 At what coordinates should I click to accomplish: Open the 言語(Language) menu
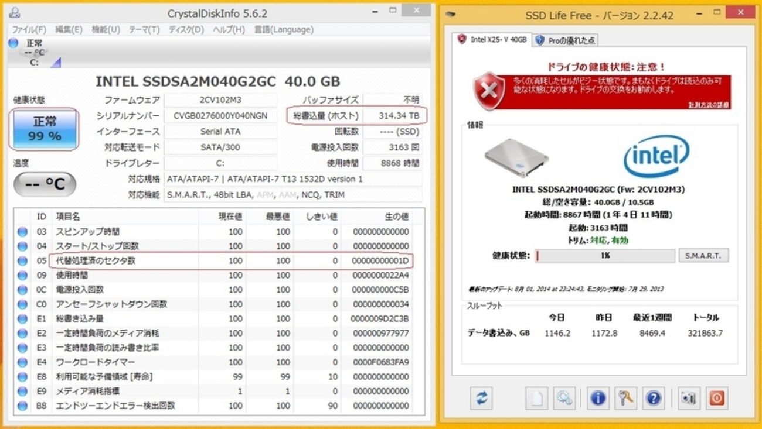pyautogui.click(x=284, y=29)
